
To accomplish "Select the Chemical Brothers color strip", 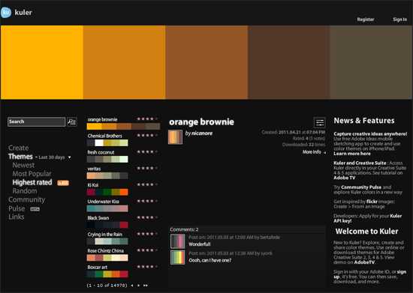I will pos(107,143).
